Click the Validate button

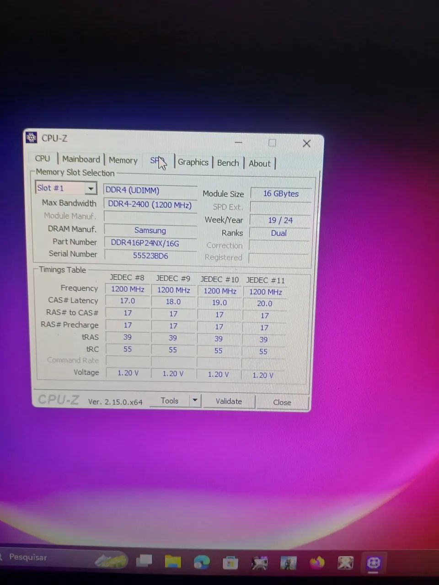[229, 401]
